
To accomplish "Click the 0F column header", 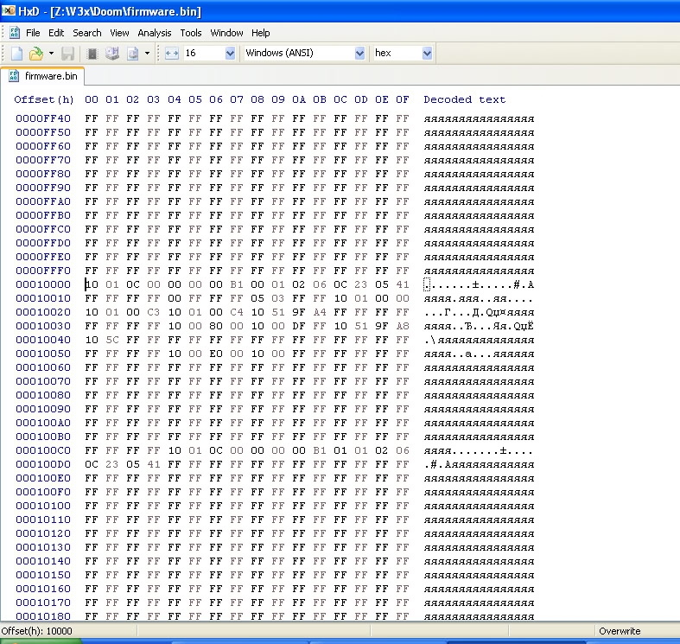I will tap(402, 99).
